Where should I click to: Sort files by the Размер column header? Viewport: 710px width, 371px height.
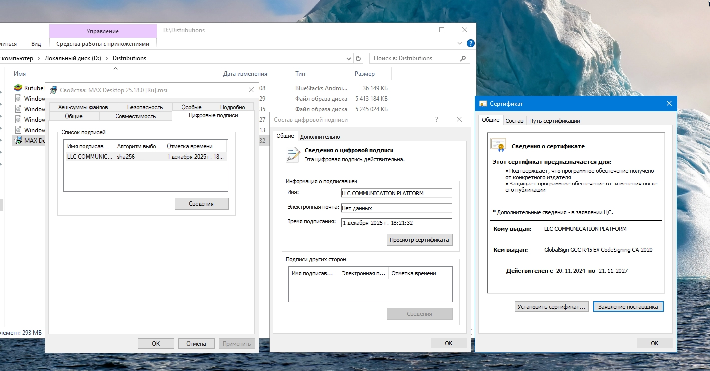(x=364, y=74)
